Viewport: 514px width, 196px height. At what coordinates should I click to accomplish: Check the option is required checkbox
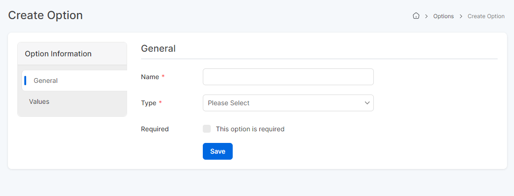pyautogui.click(x=207, y=128)
